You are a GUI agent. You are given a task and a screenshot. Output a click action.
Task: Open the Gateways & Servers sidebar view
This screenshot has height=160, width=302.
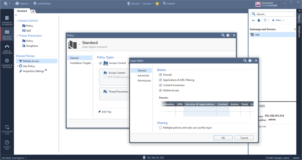click(7, 21)
